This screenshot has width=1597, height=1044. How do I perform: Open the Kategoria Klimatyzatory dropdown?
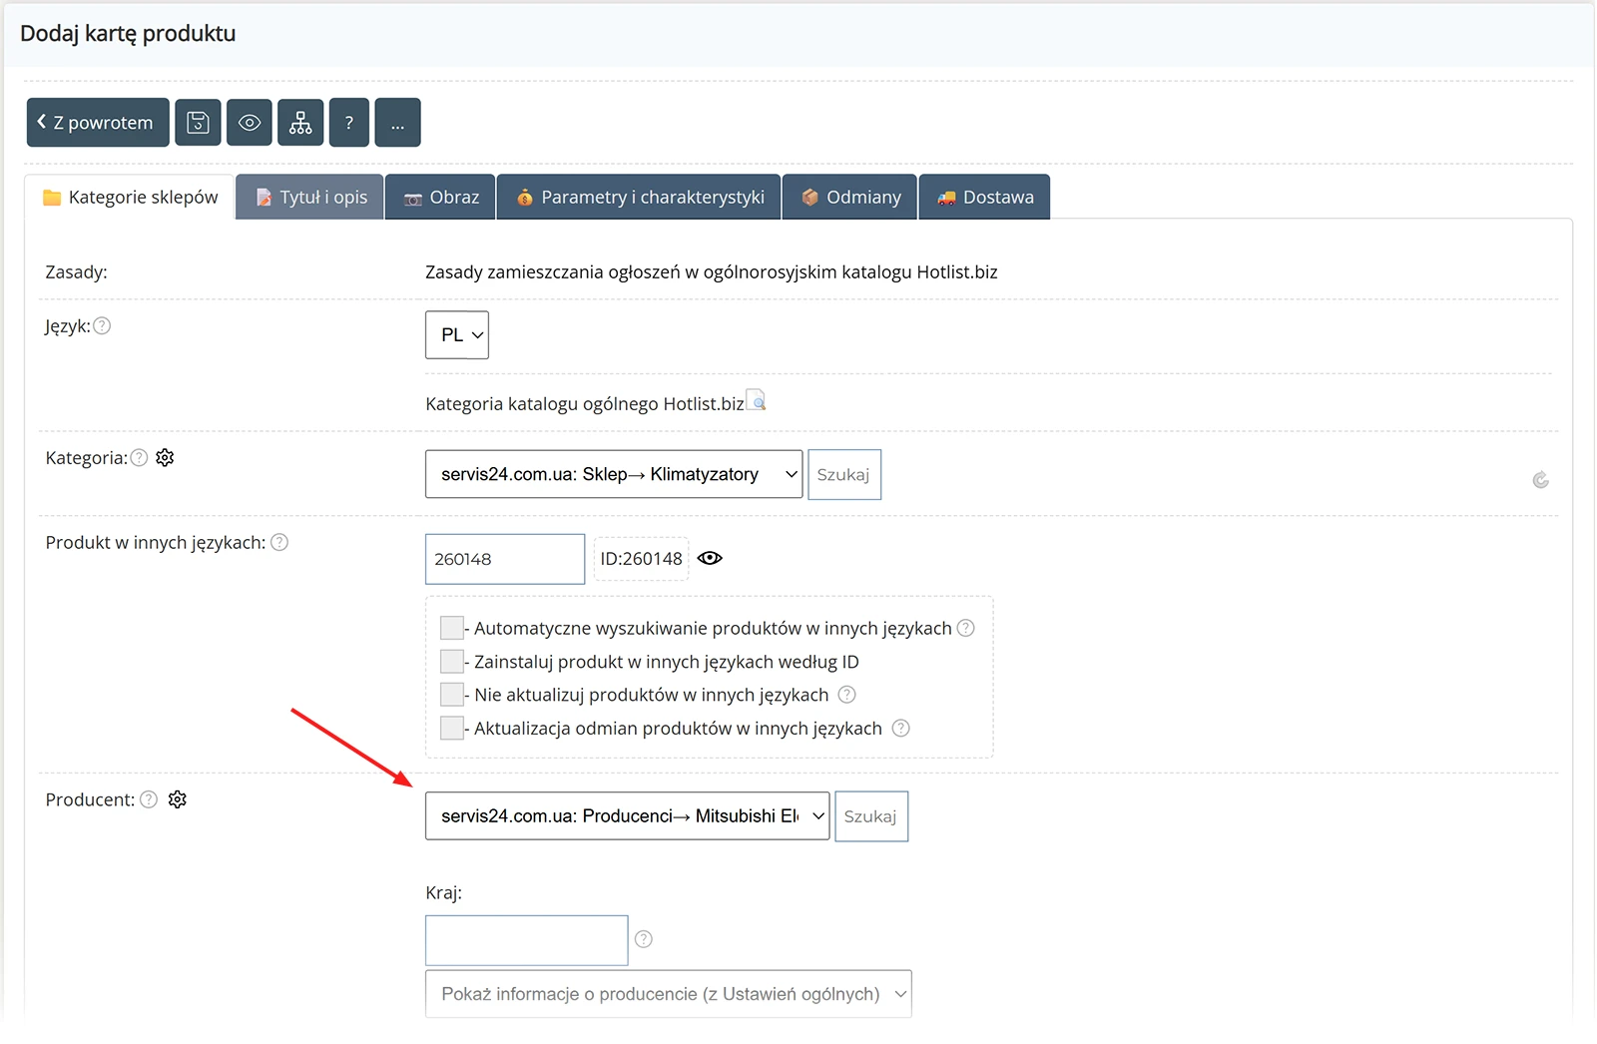click(x=613, y=474)
